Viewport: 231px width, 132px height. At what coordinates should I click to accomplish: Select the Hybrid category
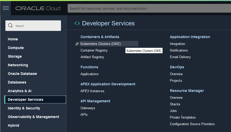14,125
